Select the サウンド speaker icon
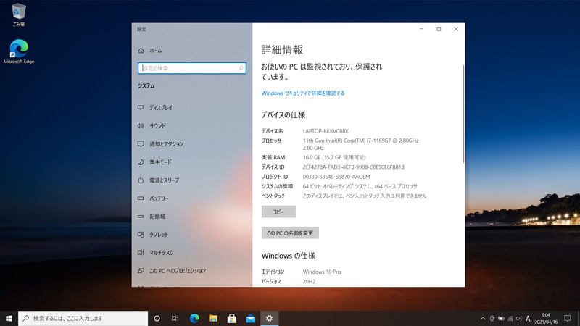The width and height of the screenshot is (580, 326). (141, 125)
